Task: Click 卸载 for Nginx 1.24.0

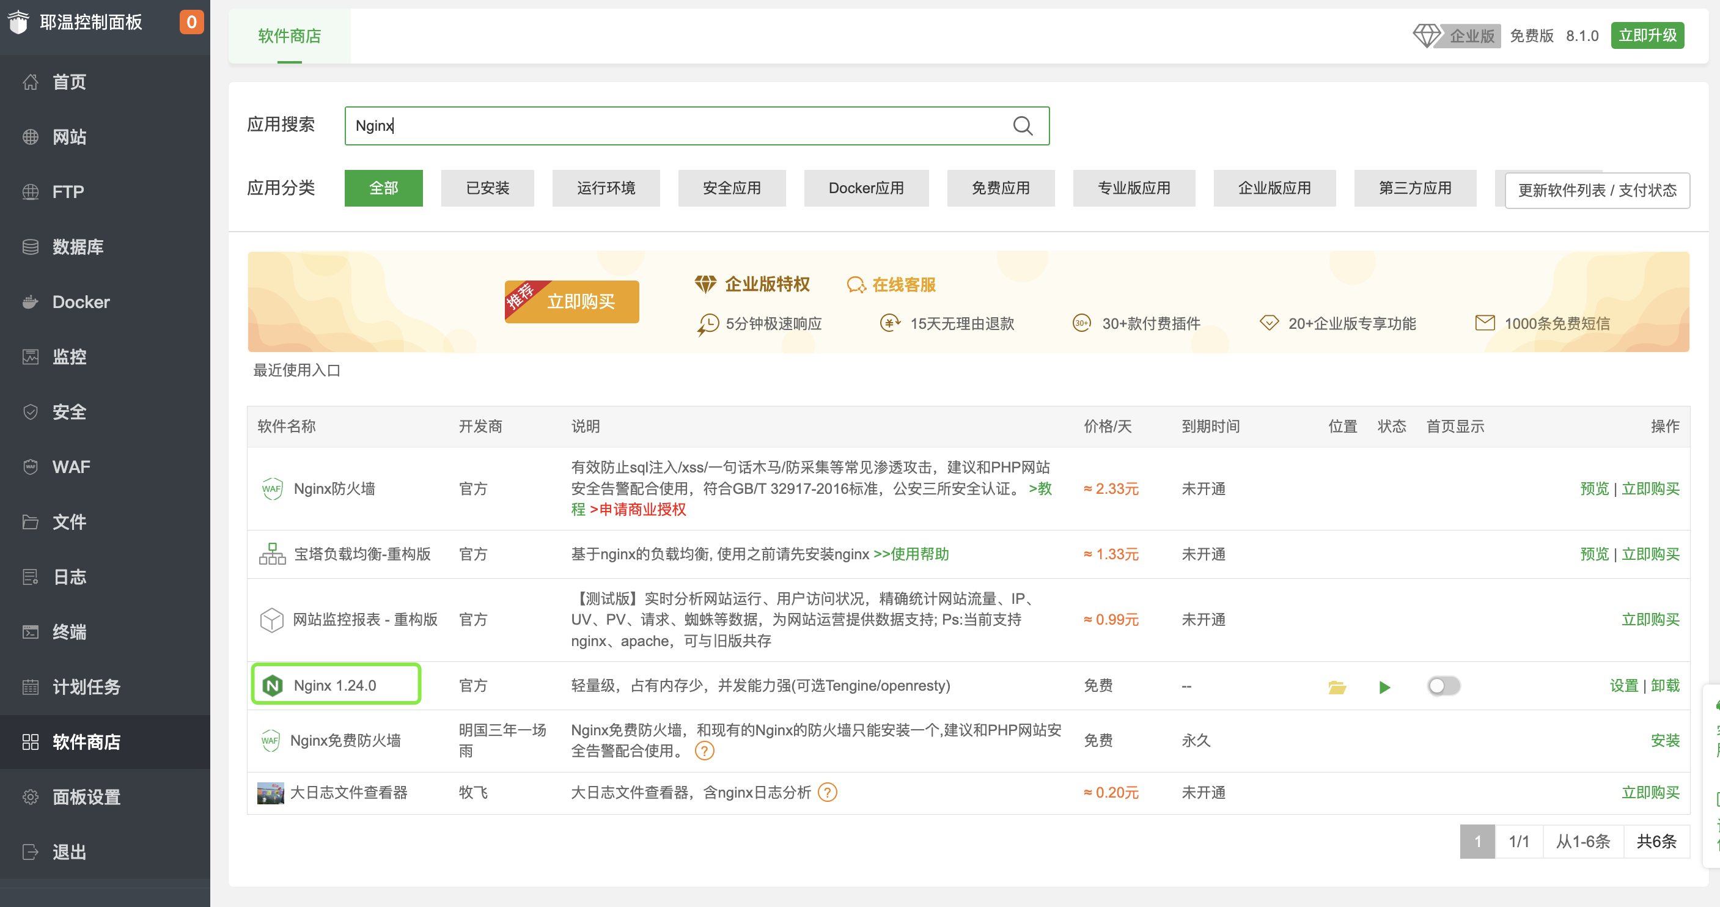Action: pos(1665,686)
